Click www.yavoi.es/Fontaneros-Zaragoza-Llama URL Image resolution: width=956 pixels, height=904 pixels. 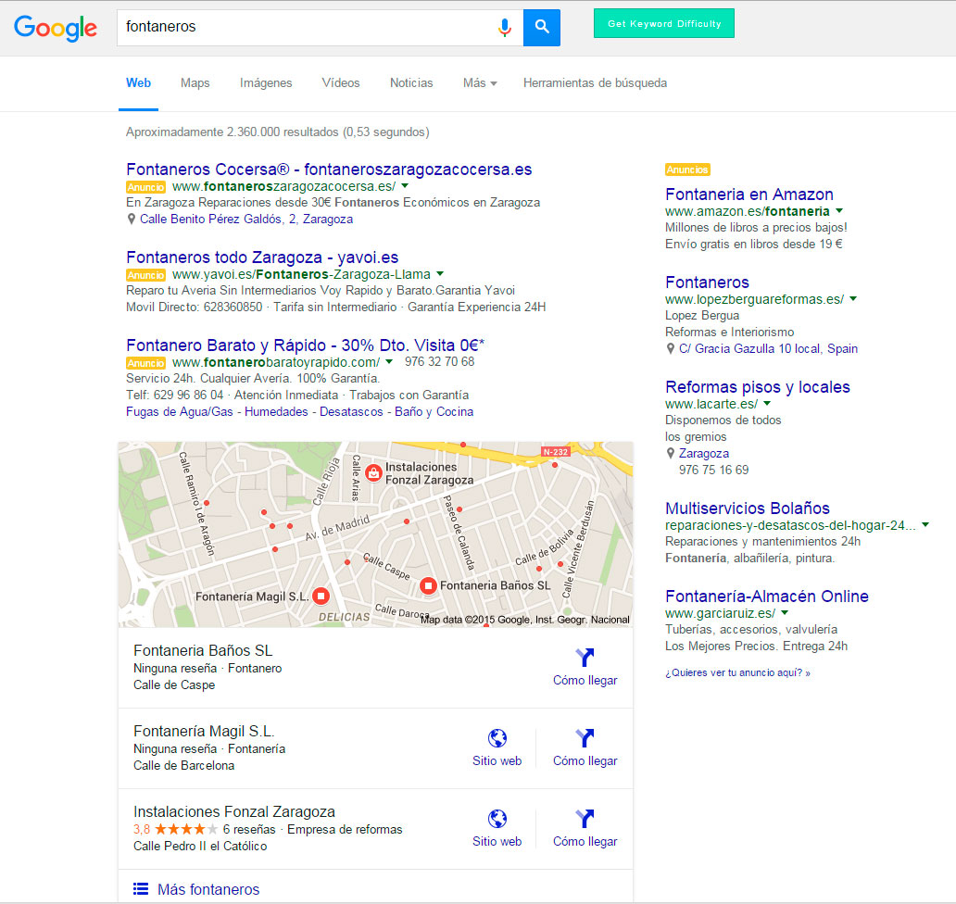click(301, 274)
